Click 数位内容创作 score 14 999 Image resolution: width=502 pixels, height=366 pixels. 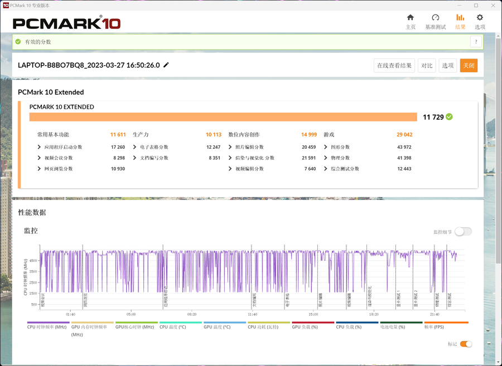tap(309, 135)
